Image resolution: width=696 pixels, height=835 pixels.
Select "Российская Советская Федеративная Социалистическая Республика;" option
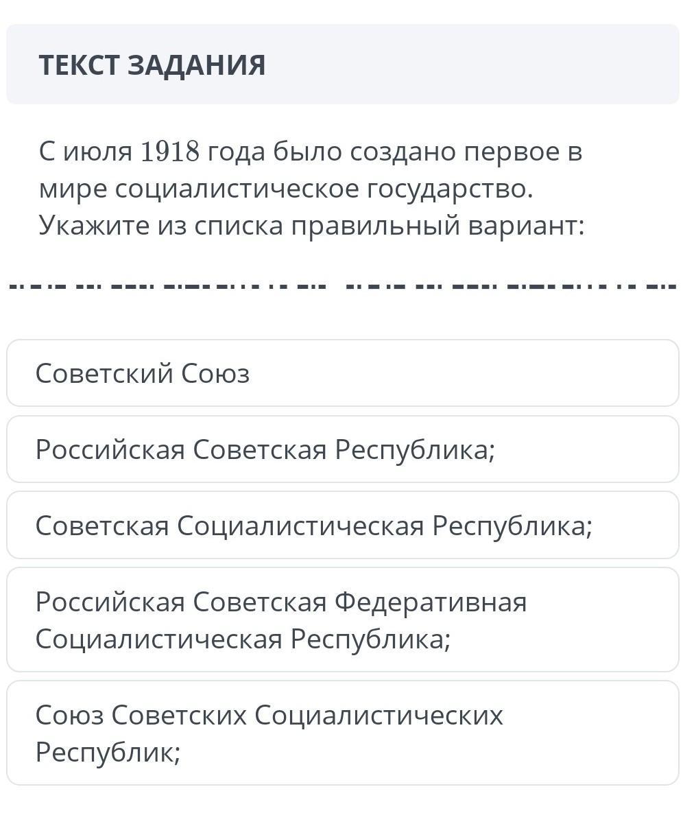342,620
